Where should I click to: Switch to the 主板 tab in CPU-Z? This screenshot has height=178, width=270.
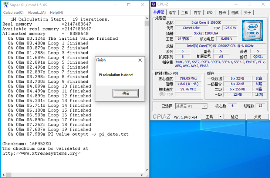tap(185, 13)
